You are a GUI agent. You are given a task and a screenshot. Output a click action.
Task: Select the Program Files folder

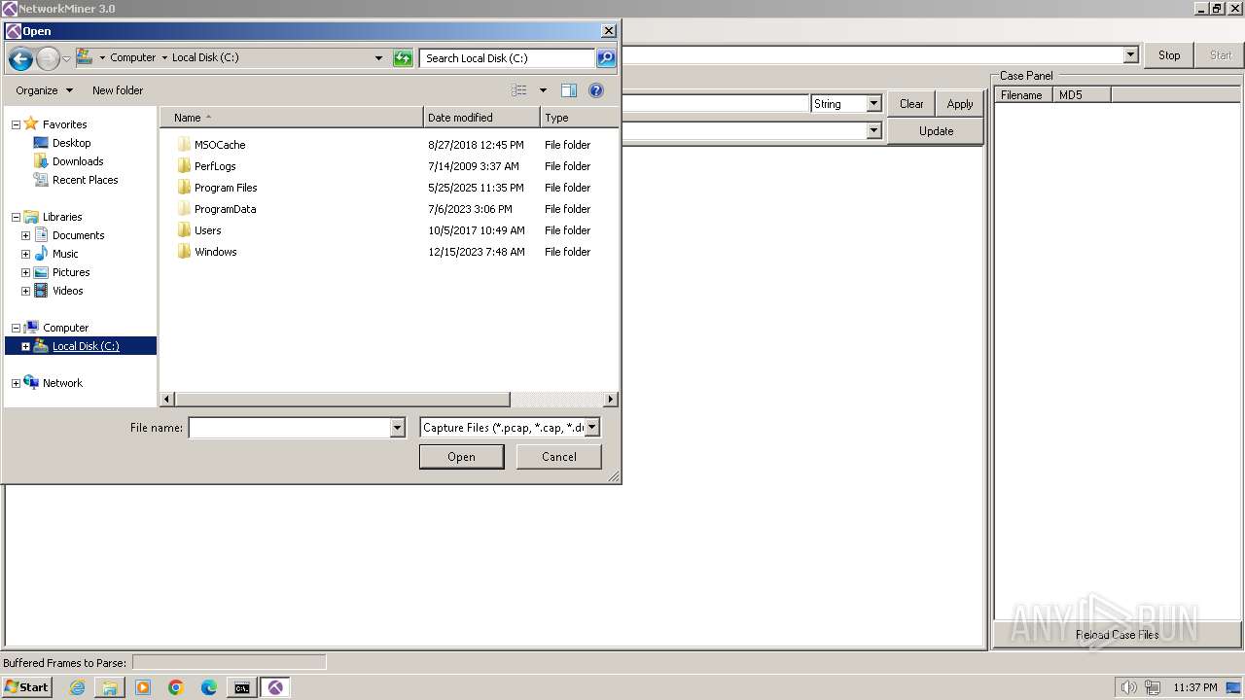(x=226, y=188)
